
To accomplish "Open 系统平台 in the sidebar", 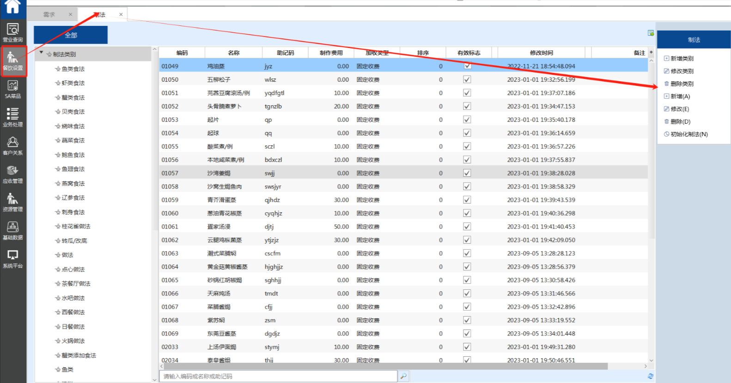I will [13, 258].
